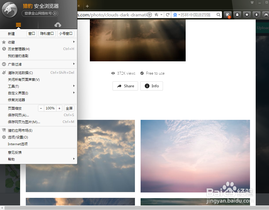Open 历史管理器(H) history manager
269x210 pixels.
[39, 49]
